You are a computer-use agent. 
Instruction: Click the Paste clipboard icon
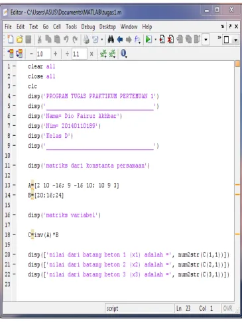[57, 40]
